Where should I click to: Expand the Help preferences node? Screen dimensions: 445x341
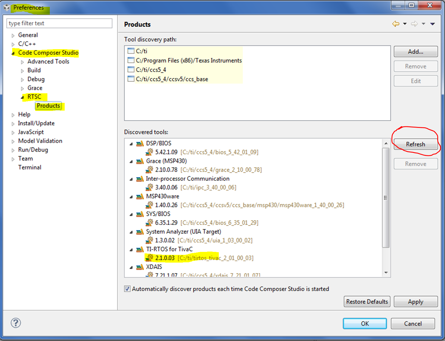point(13,115)
